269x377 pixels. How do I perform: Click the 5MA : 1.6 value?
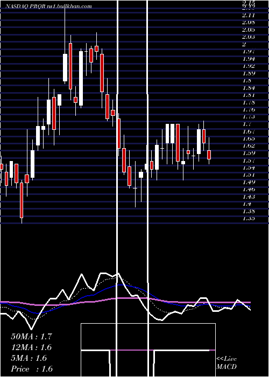coord(29,358)
